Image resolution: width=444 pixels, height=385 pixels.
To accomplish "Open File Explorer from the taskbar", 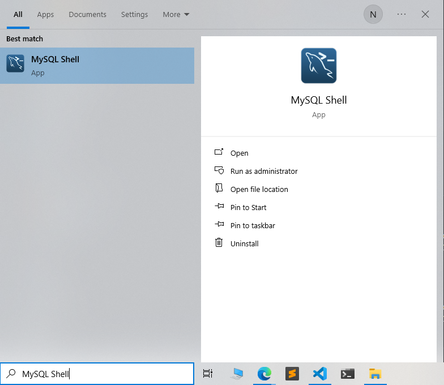I will point(375,374).
